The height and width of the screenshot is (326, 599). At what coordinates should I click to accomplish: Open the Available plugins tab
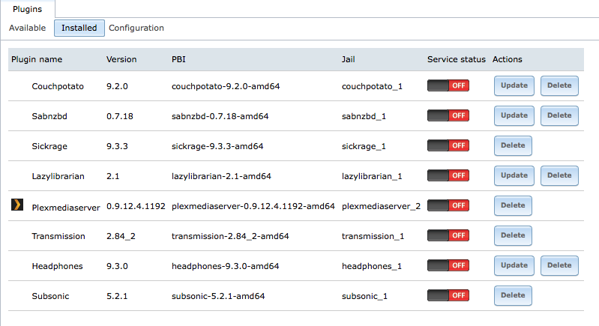coord(28,28)
